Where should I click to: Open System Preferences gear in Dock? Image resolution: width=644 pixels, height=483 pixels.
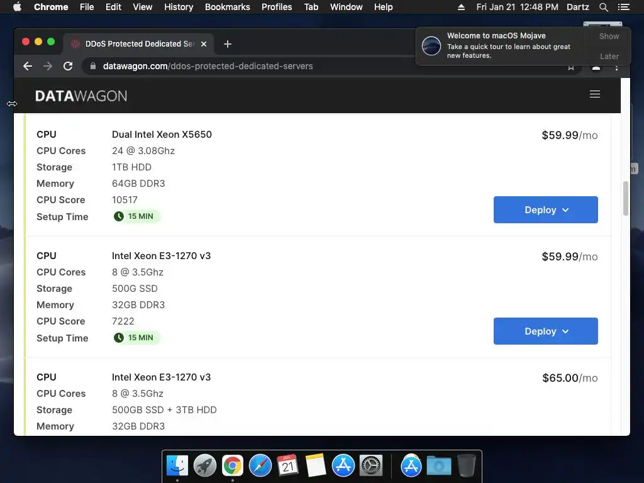click(x=371, y=466)
